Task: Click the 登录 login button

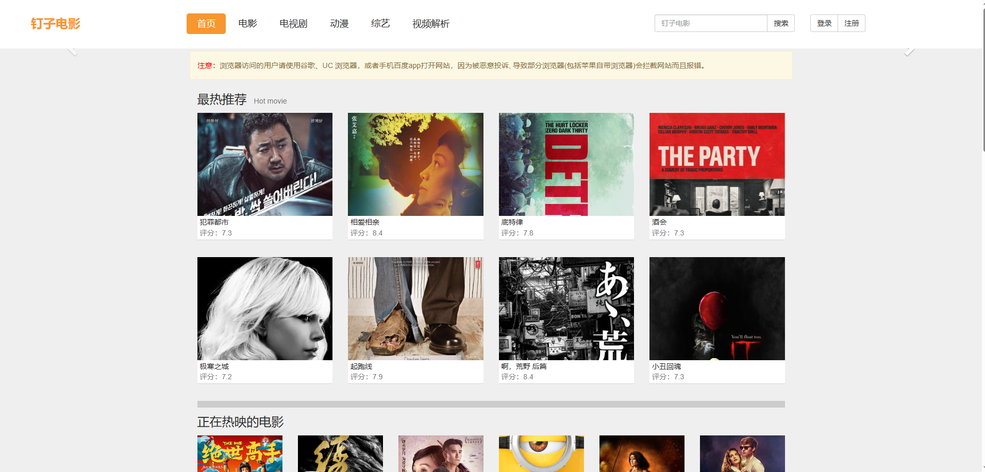Action: [824, 23]
